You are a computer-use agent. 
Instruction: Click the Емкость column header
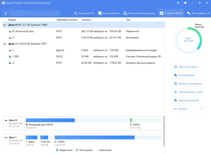[x=87, y=20]
